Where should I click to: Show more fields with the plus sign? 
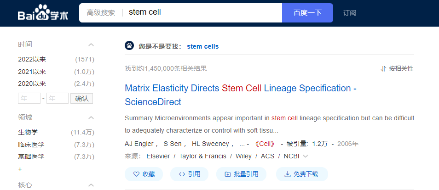20,169
